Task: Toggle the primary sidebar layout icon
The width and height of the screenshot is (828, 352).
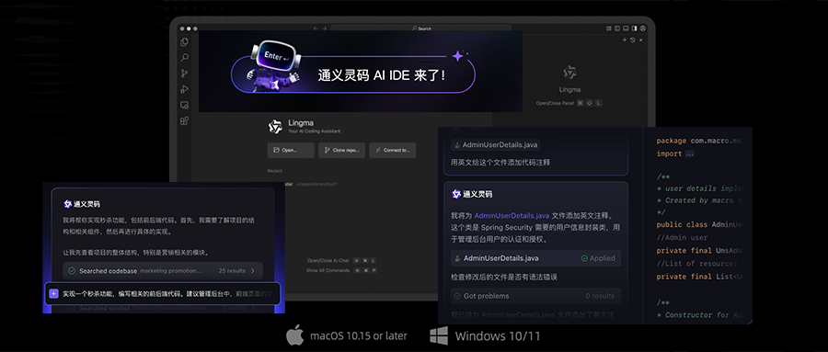Action: pyautogui.click(x=617, y=28)
